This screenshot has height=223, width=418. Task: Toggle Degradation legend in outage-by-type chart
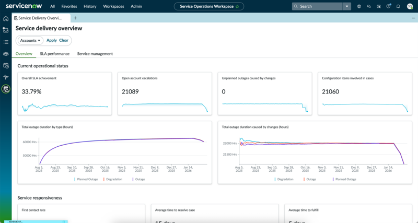click(113, 179)
